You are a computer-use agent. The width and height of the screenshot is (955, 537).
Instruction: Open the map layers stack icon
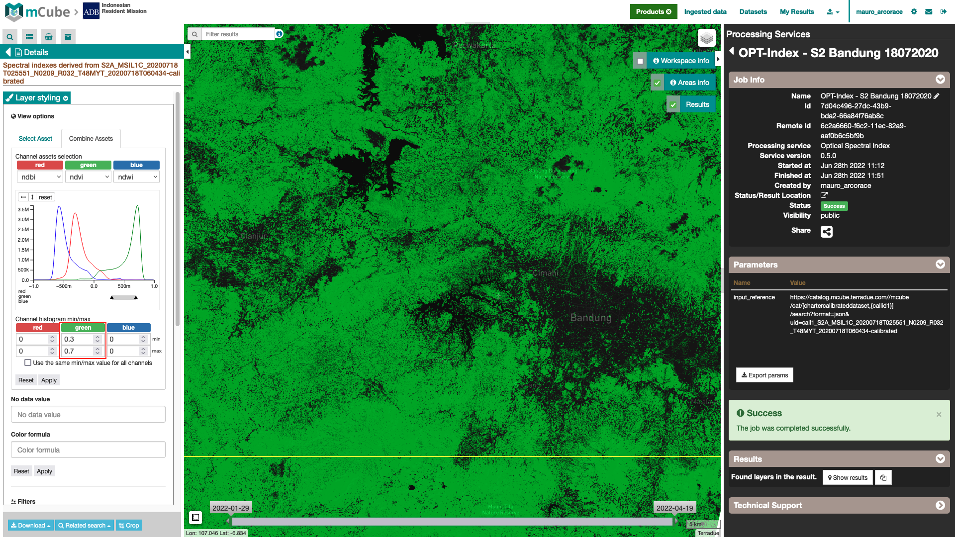click(707, 38)
